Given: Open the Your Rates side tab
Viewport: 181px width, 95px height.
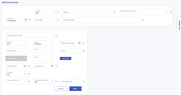Looking at the screenshot, I should tap(179, 25).
